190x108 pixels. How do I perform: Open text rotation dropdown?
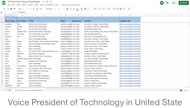coord(109,9)
